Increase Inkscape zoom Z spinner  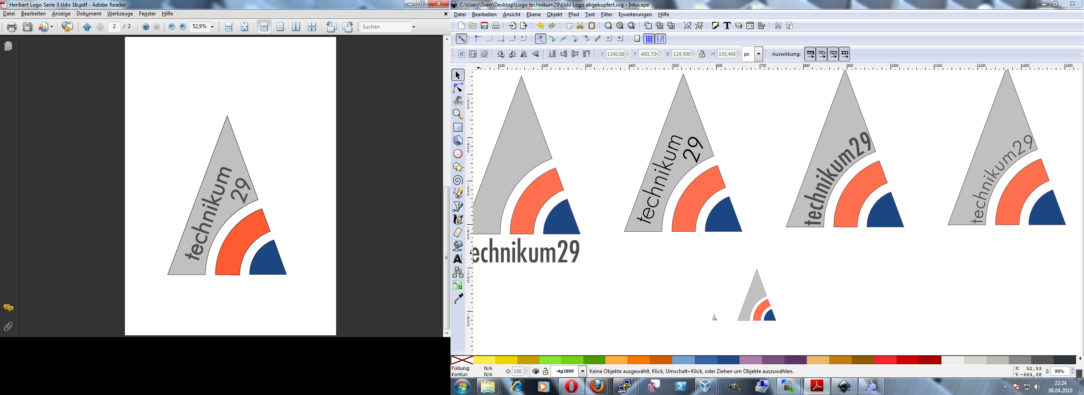pos(1073,369)
